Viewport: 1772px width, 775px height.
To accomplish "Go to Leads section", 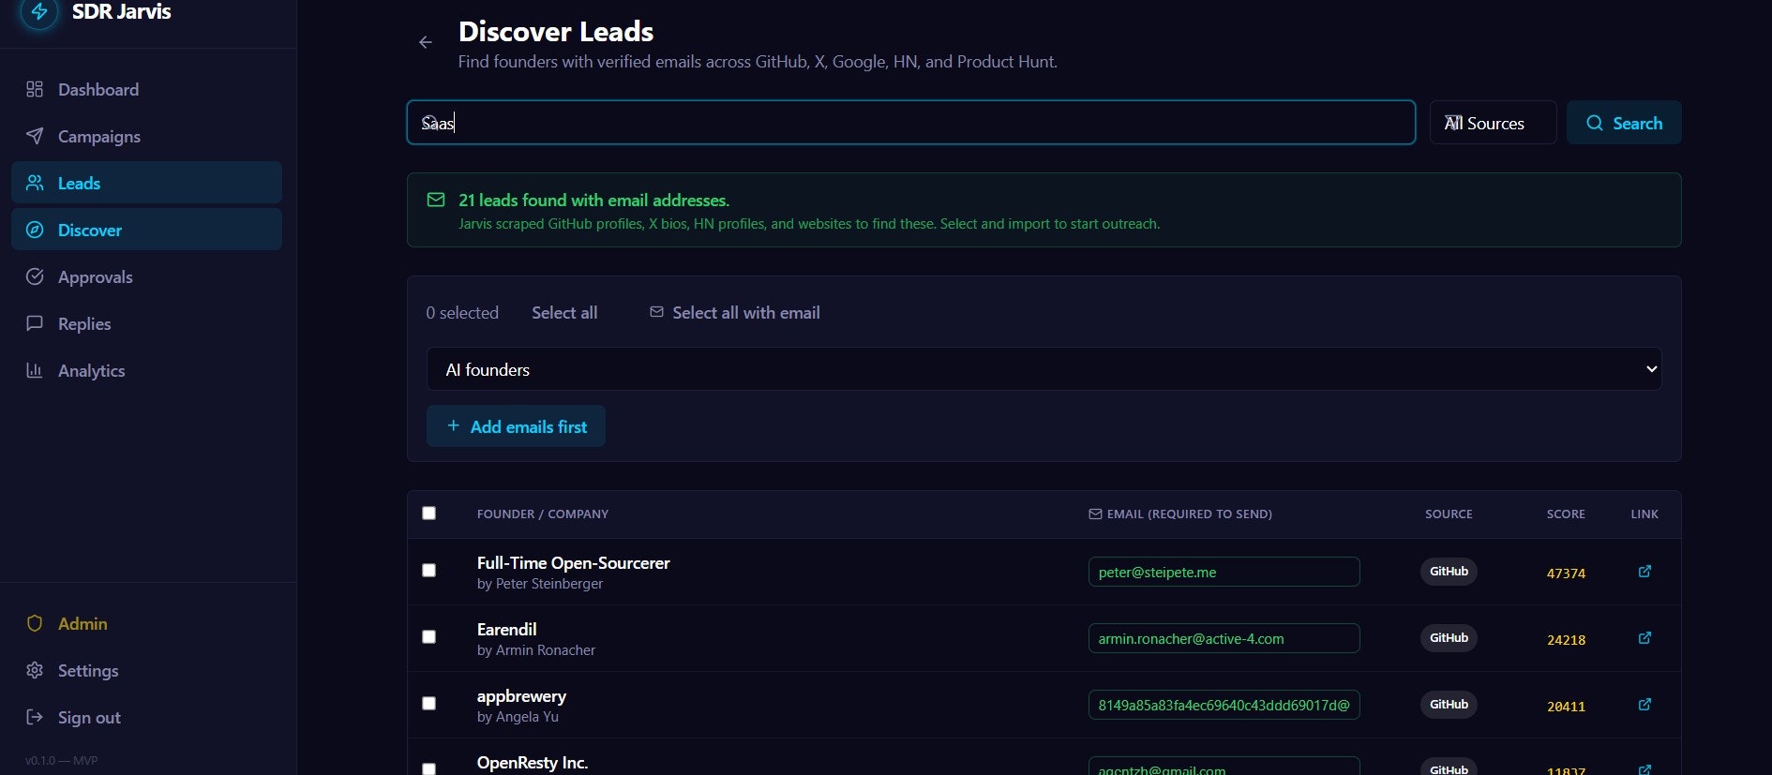I will click(x=146, y=183).
